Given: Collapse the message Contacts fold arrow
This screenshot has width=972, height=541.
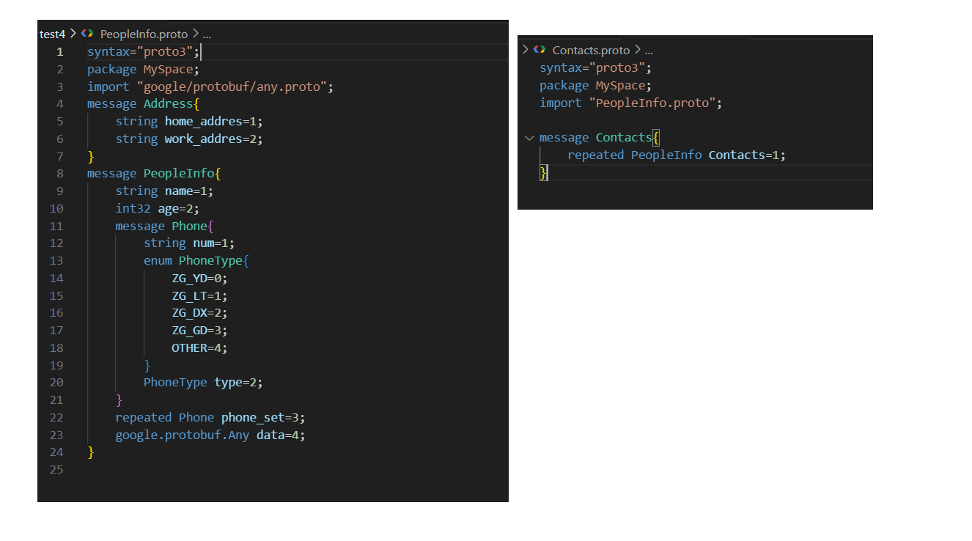Looking at the screenshot, I should (x=529, y=138).
